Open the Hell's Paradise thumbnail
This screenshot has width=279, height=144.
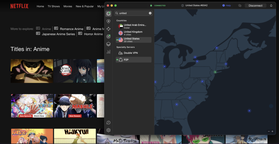118,139
